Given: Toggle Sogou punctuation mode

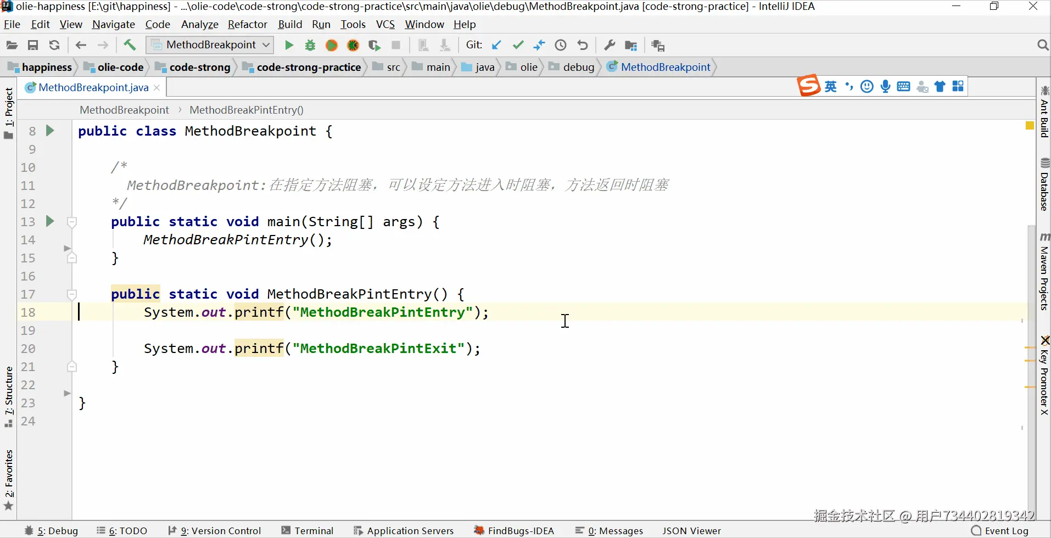Looking at the screenshot, I should tap(849, 86).
